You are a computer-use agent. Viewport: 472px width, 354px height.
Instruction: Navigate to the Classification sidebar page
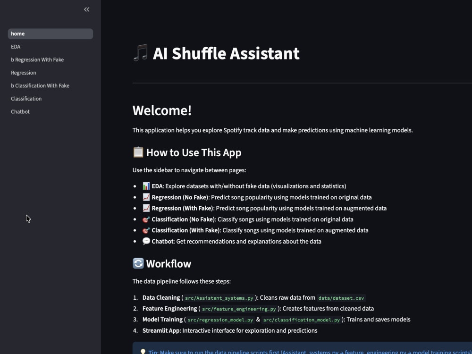(51, 99)
